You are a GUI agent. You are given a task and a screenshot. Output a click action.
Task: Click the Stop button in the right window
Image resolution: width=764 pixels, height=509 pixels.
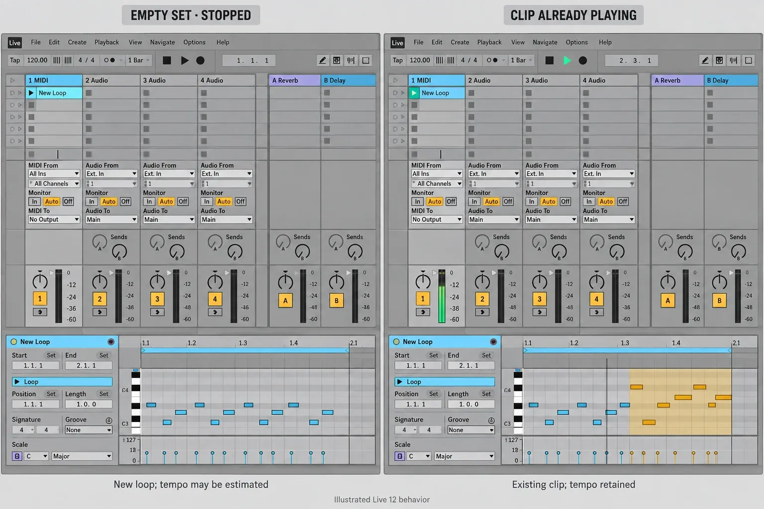(550, 60)
